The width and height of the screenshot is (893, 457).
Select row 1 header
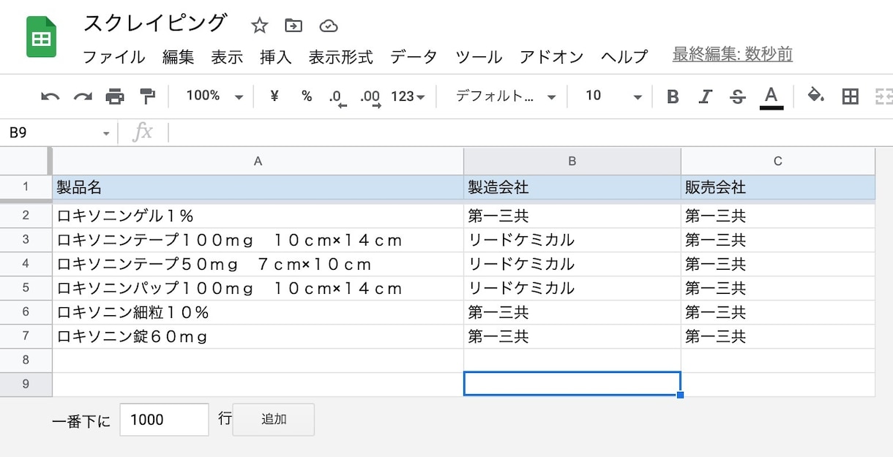26,187
